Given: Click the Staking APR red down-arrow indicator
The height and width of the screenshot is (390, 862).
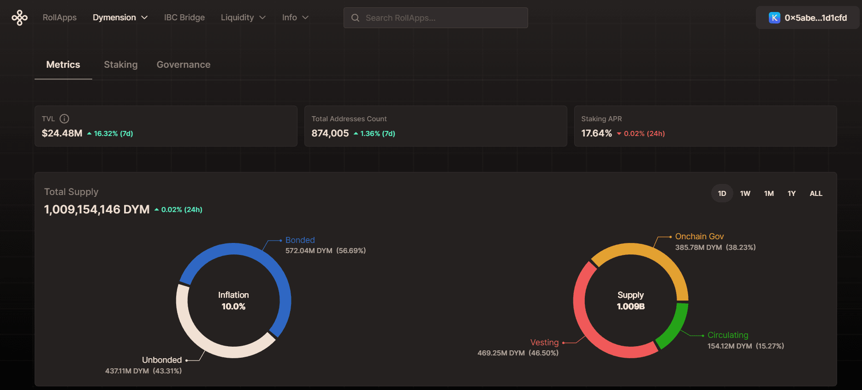Looking at the screenshot, I should click(619, 134).
